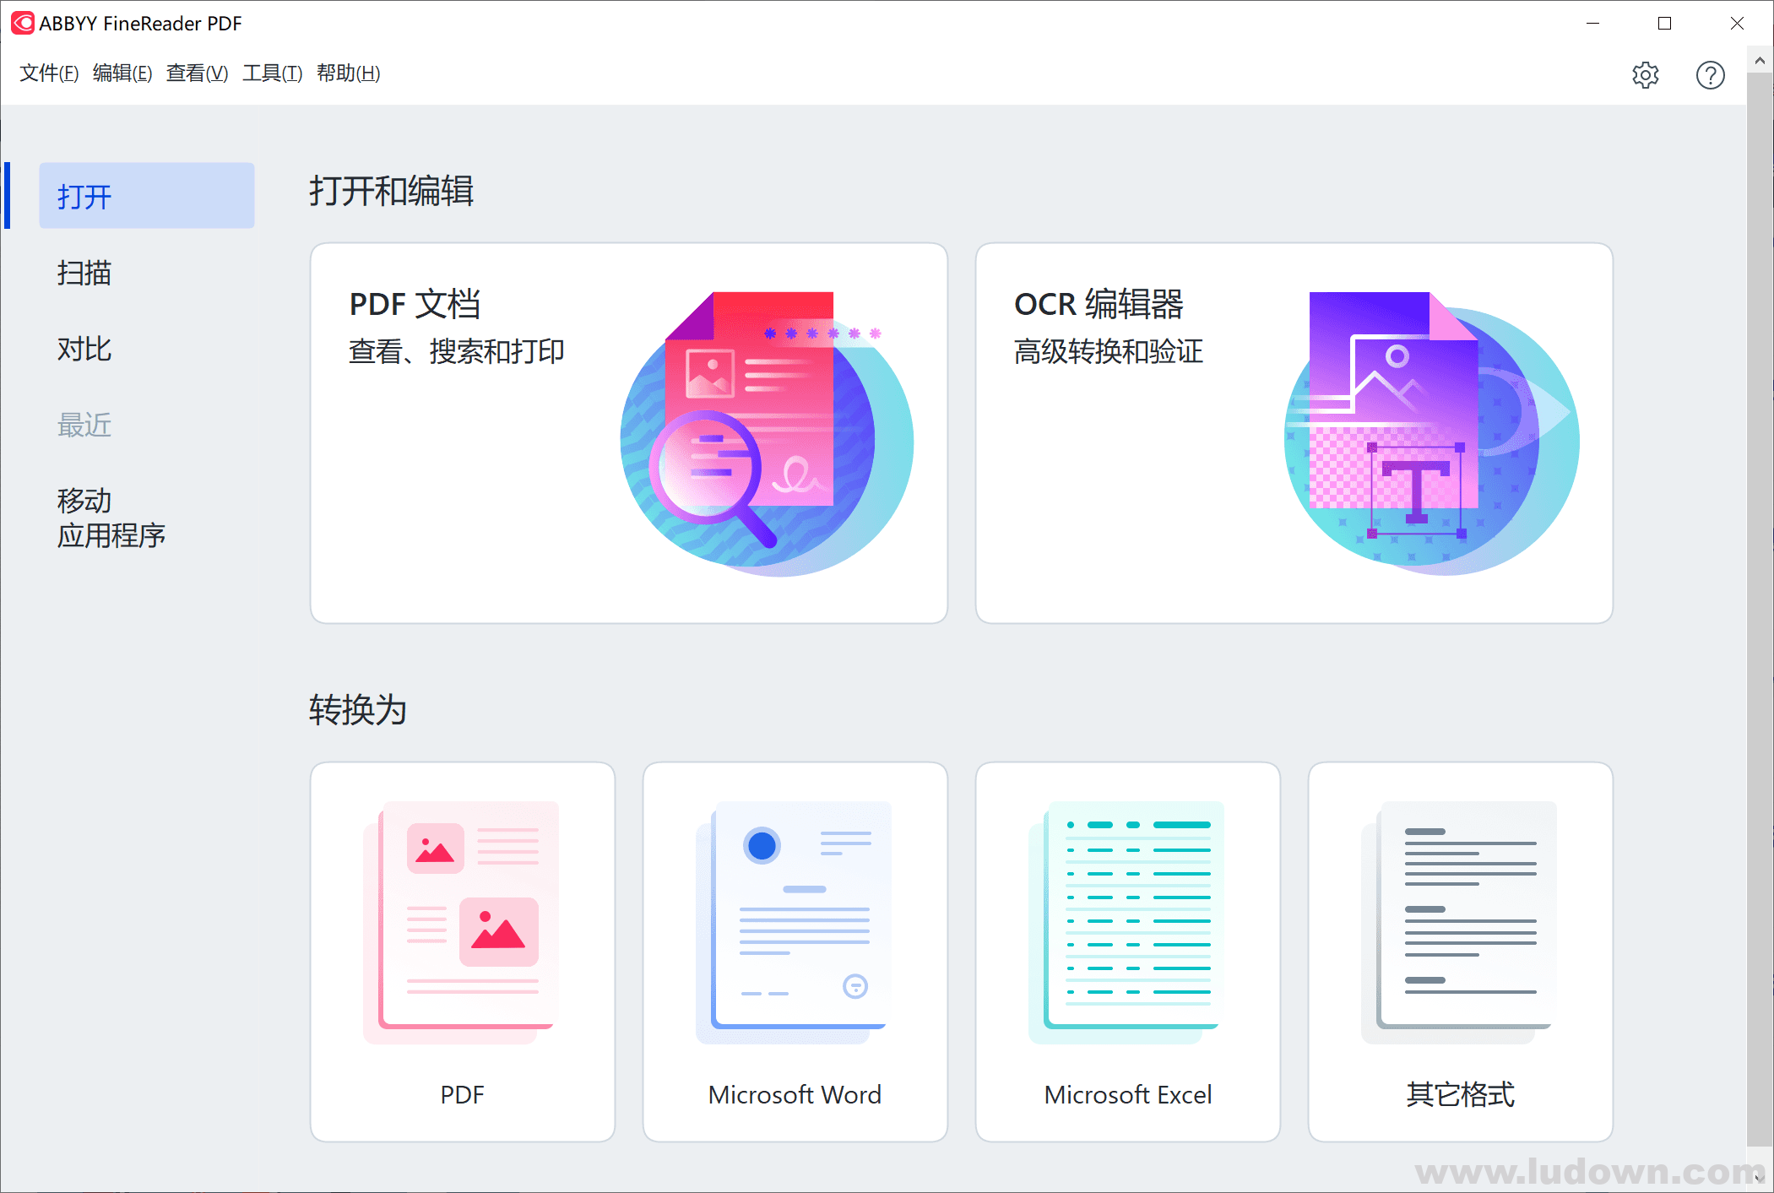Viewport: 1774px width, 1193px height.
Task: Choose Microsoft Excel conversion label
Action: 1127,1094
